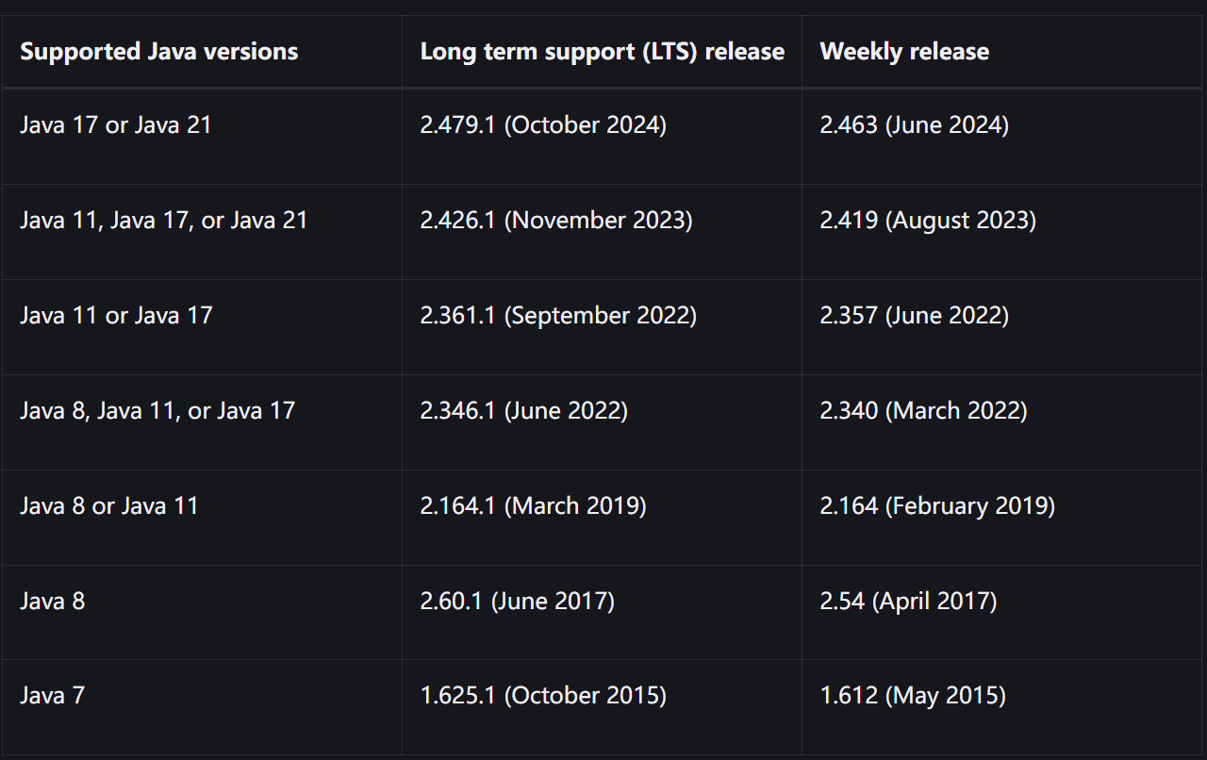
Task: Click the '2.164.1 (March 2019)' cell
Action: tap(533, 506)
